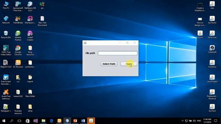Select the New folder desktop icon

click(30, 93)
